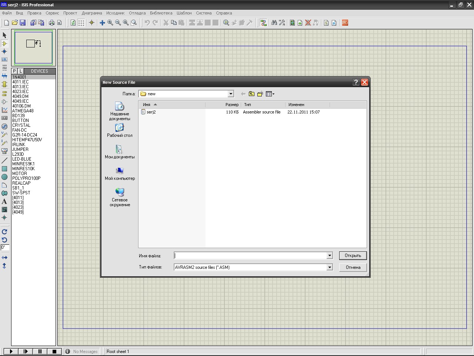Select the Component mode tool in the sidebar
The width and height of the screenshot is (474, 356).
[4, 43]
